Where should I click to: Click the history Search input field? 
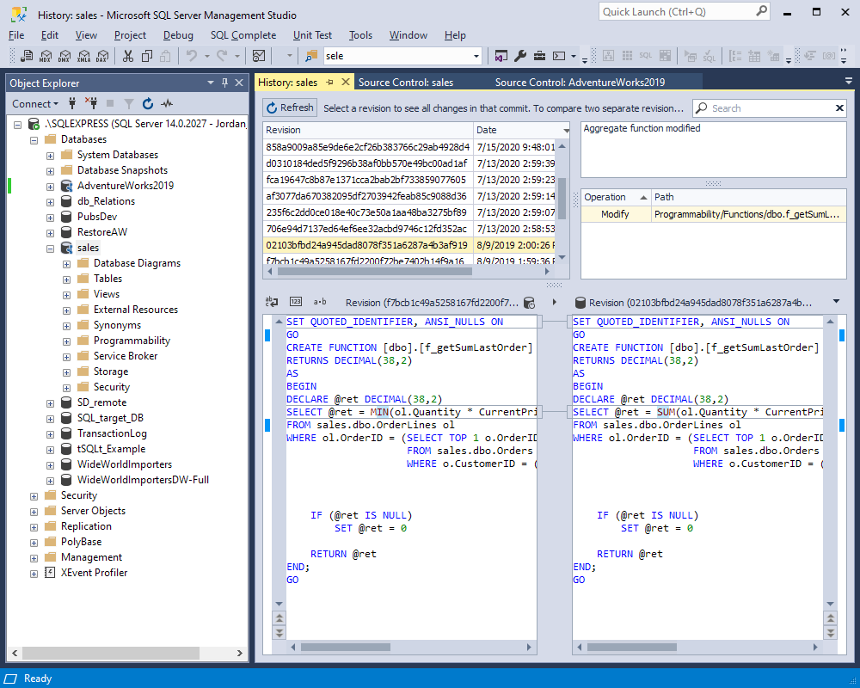tap(771, 108)
